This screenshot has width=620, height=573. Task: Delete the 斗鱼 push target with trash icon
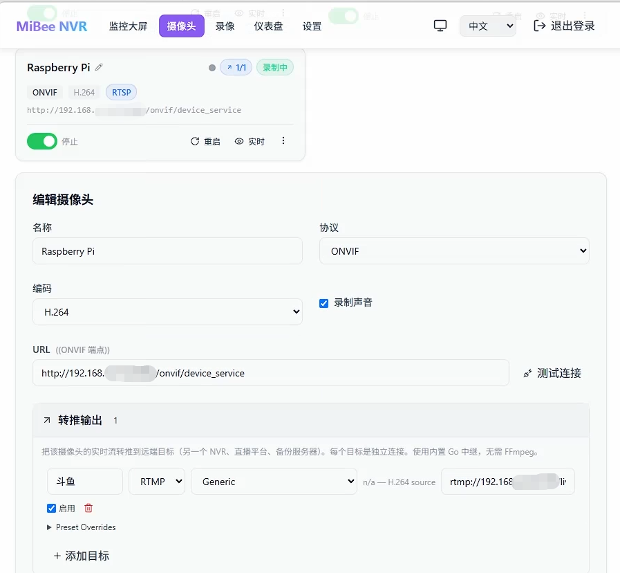coord(88,508)
